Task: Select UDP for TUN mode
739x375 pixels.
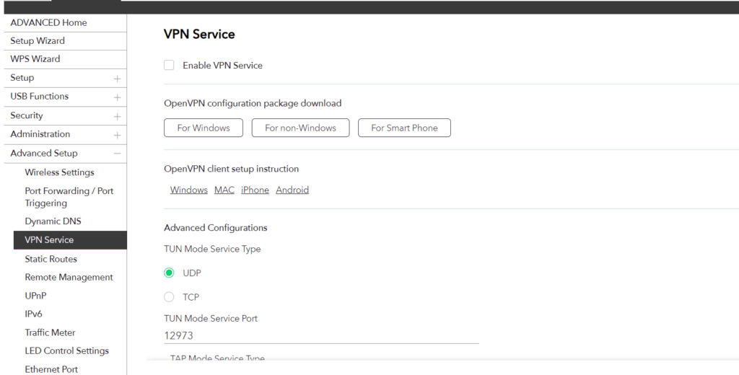Action: click(170, 273)
